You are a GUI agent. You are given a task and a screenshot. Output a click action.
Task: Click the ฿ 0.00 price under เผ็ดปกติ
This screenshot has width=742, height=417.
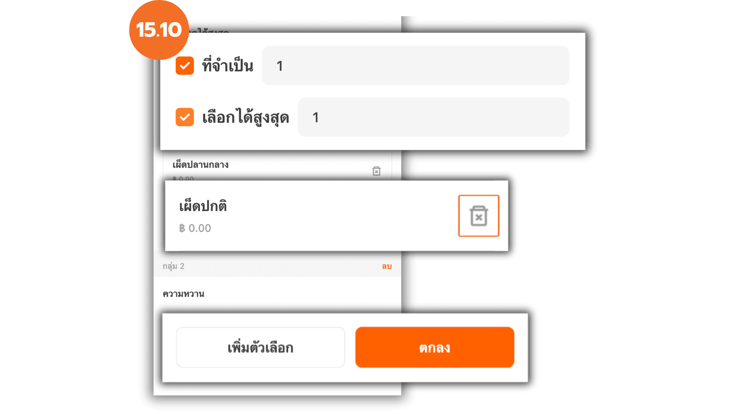(x=195, y=228)
